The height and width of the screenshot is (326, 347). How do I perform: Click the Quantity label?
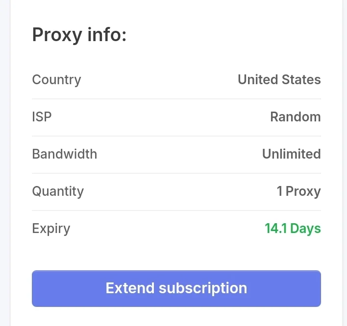(58, 191)
